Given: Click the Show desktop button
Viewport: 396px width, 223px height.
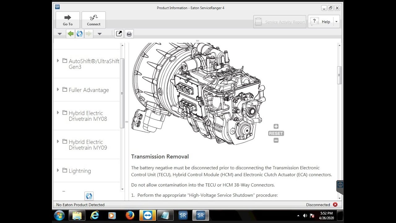Looking at the screenshot, I should coord(340,216).
